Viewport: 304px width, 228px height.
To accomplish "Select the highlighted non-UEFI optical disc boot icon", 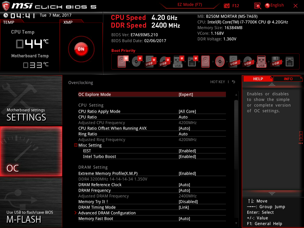I will 220,61.
